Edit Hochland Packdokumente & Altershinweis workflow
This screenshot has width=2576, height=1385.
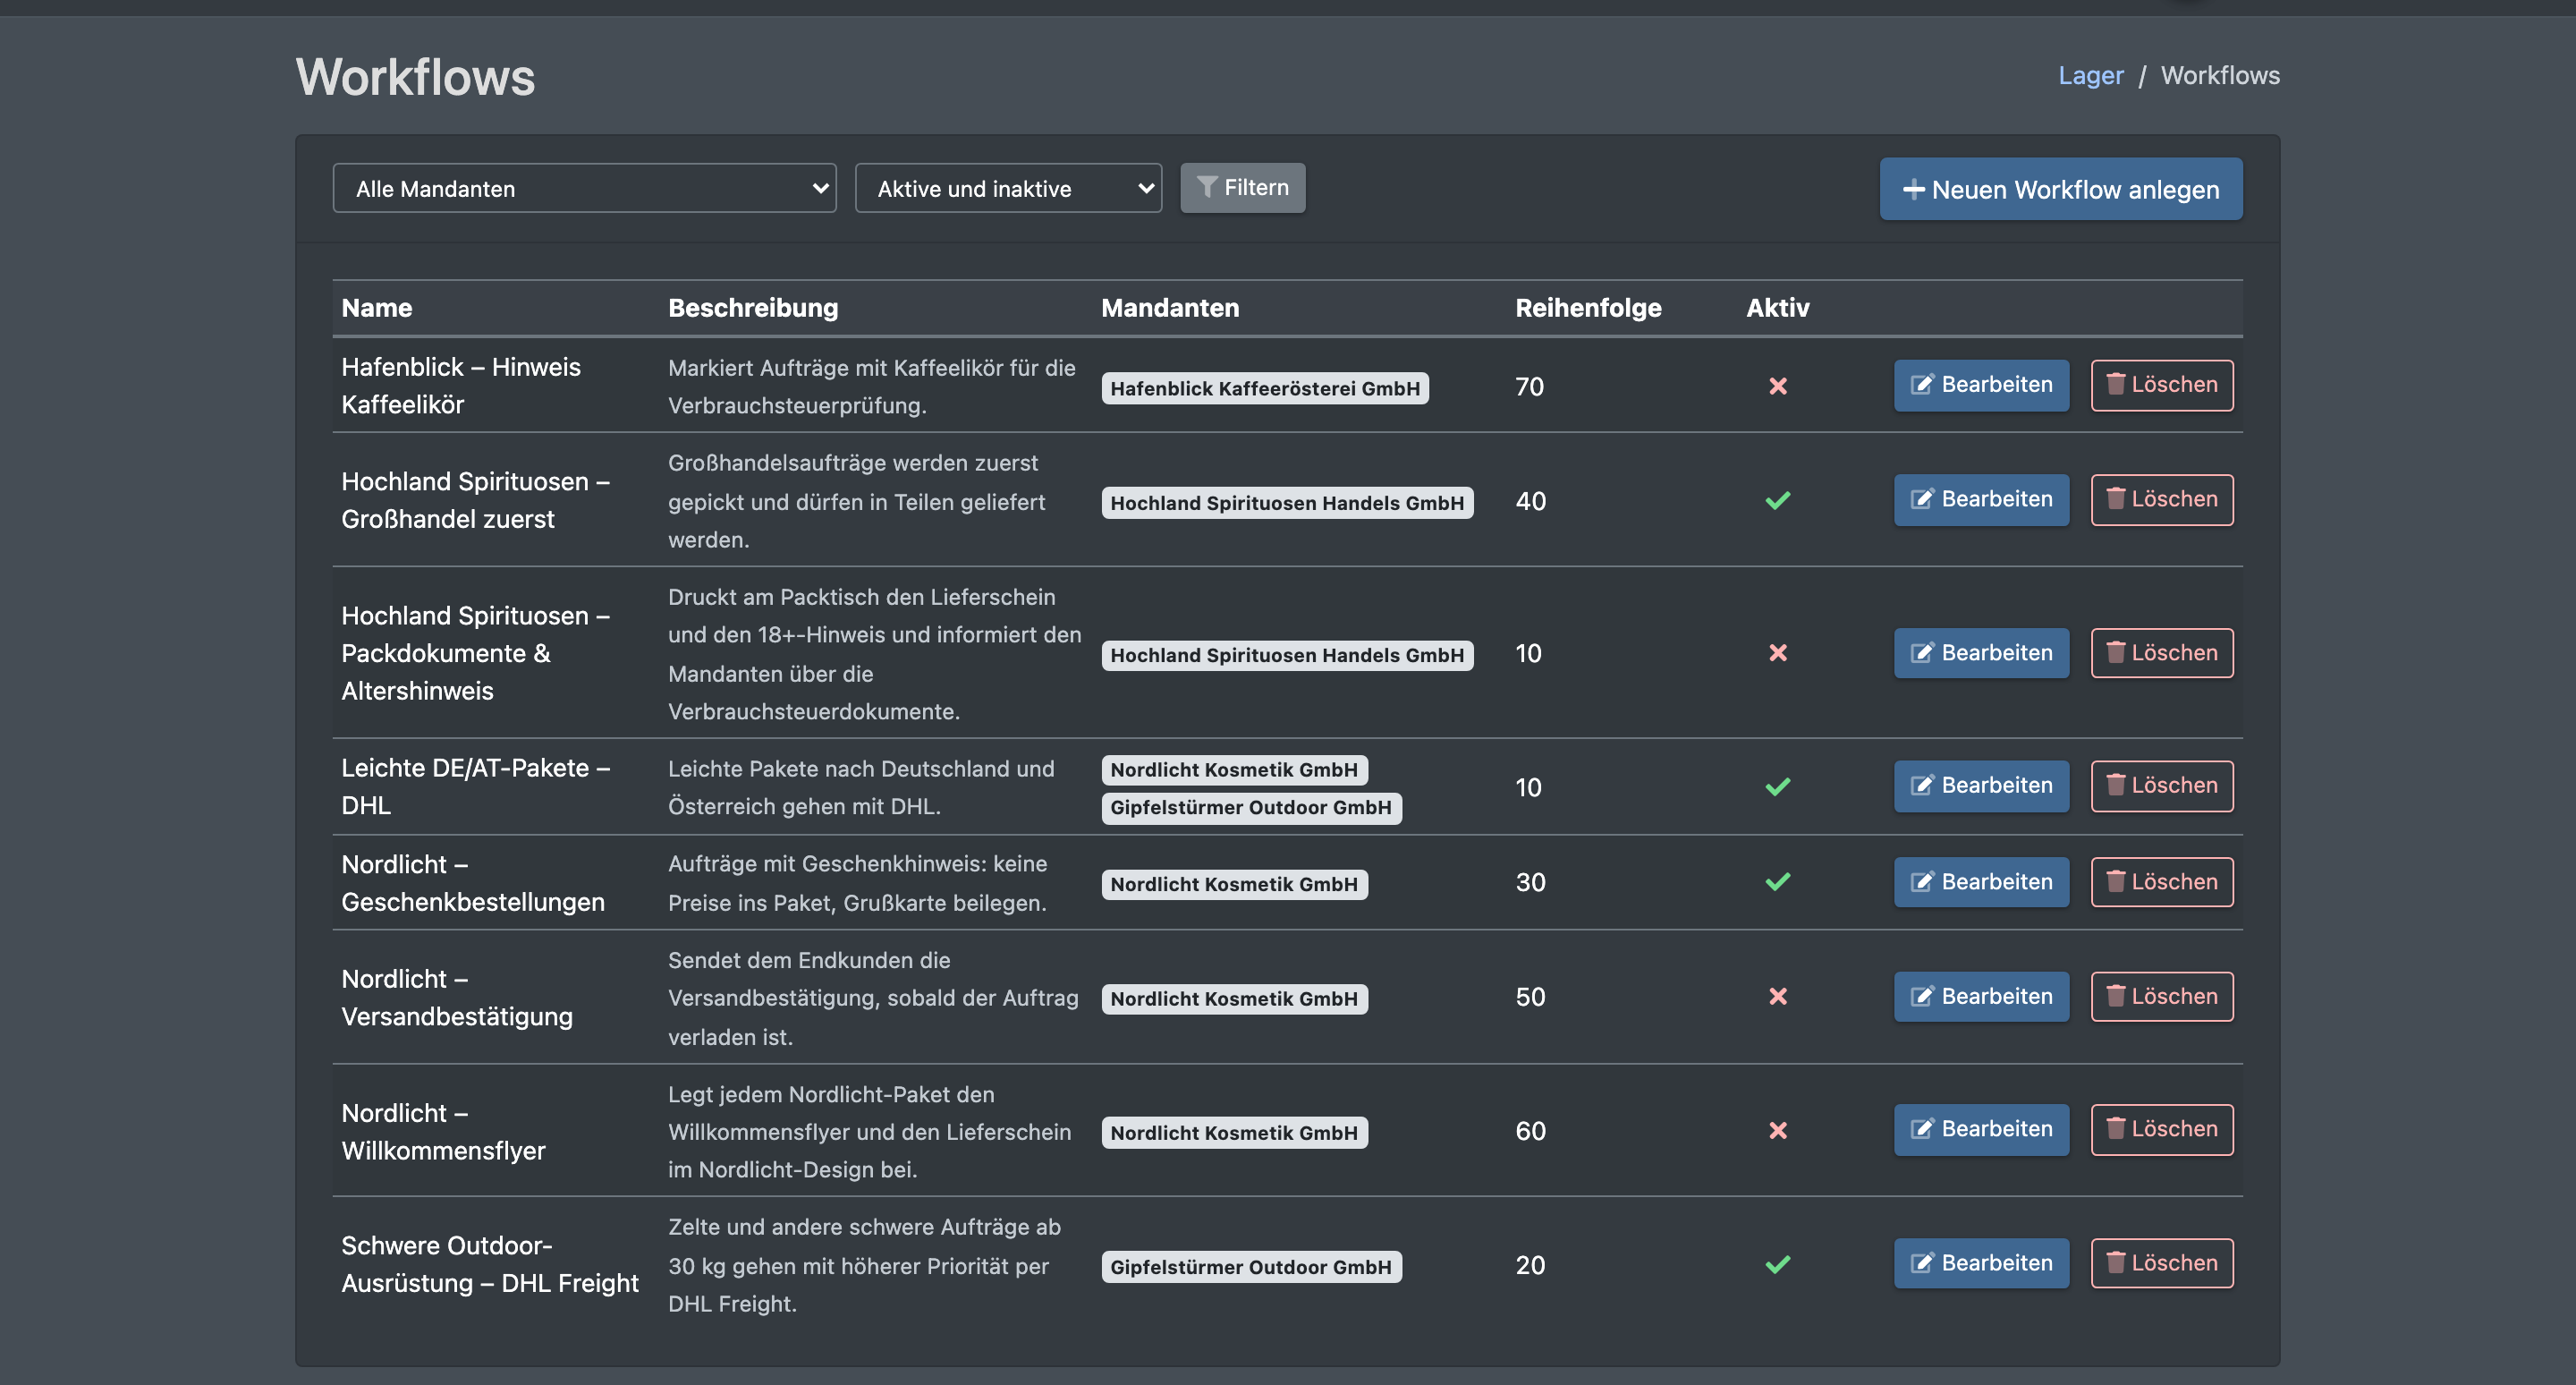point(1981,653)
